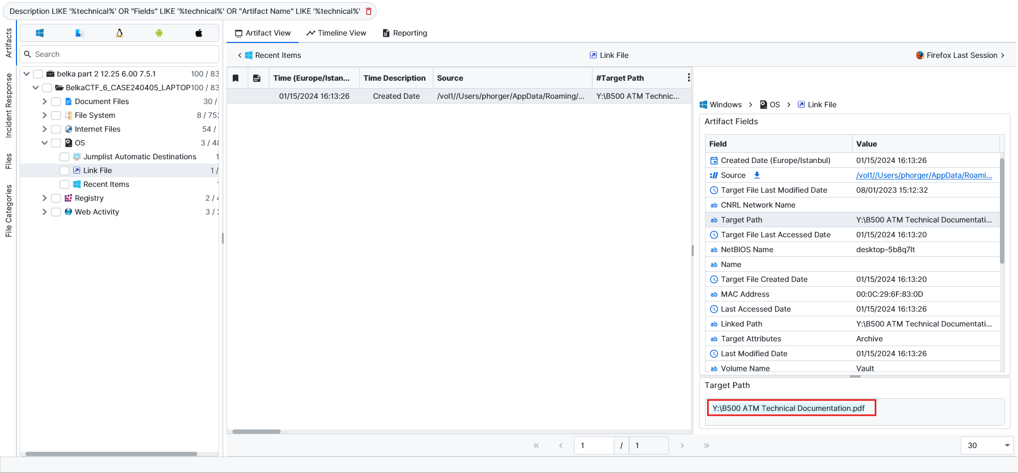Enable the Web Activity checkbox
This screenshot has height=473, width=1018.
pyautogui.click(x=56, y=212)
